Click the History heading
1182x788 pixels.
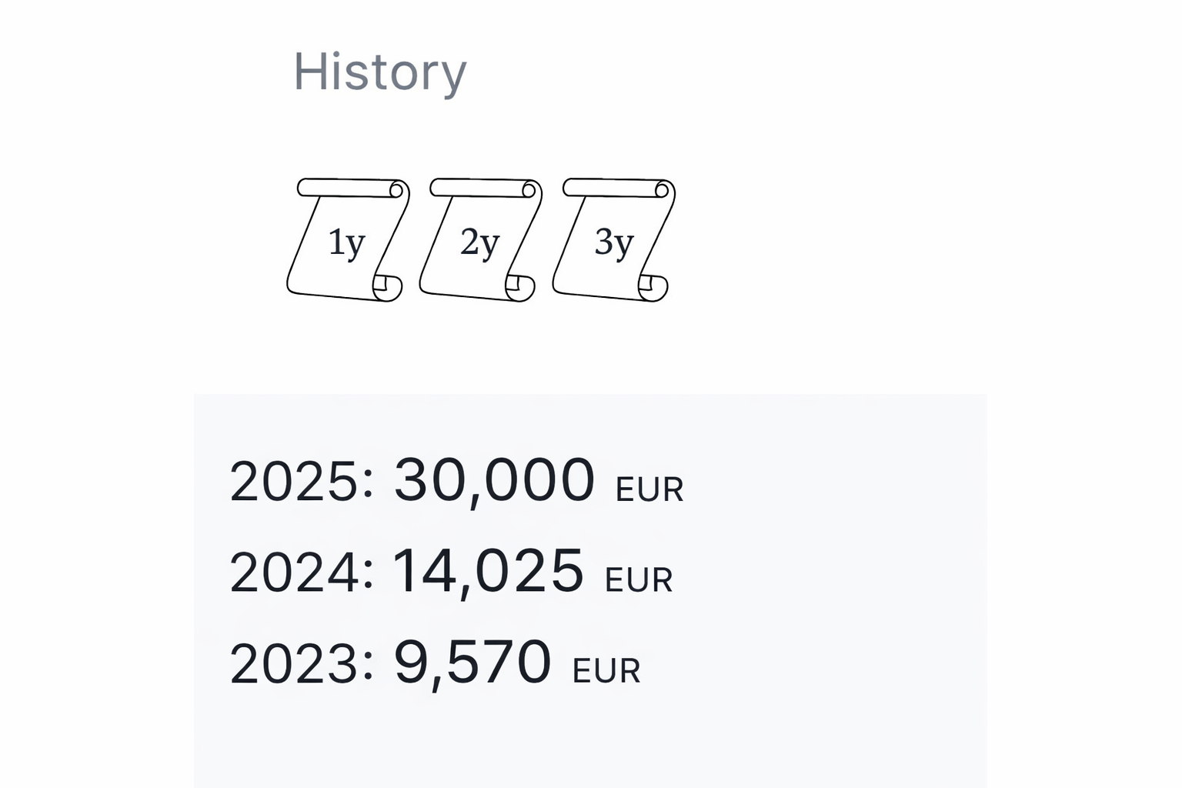[x=380, y=72]
